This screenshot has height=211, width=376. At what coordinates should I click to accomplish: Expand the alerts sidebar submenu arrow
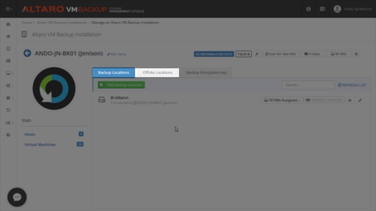[x=13, y=98]
